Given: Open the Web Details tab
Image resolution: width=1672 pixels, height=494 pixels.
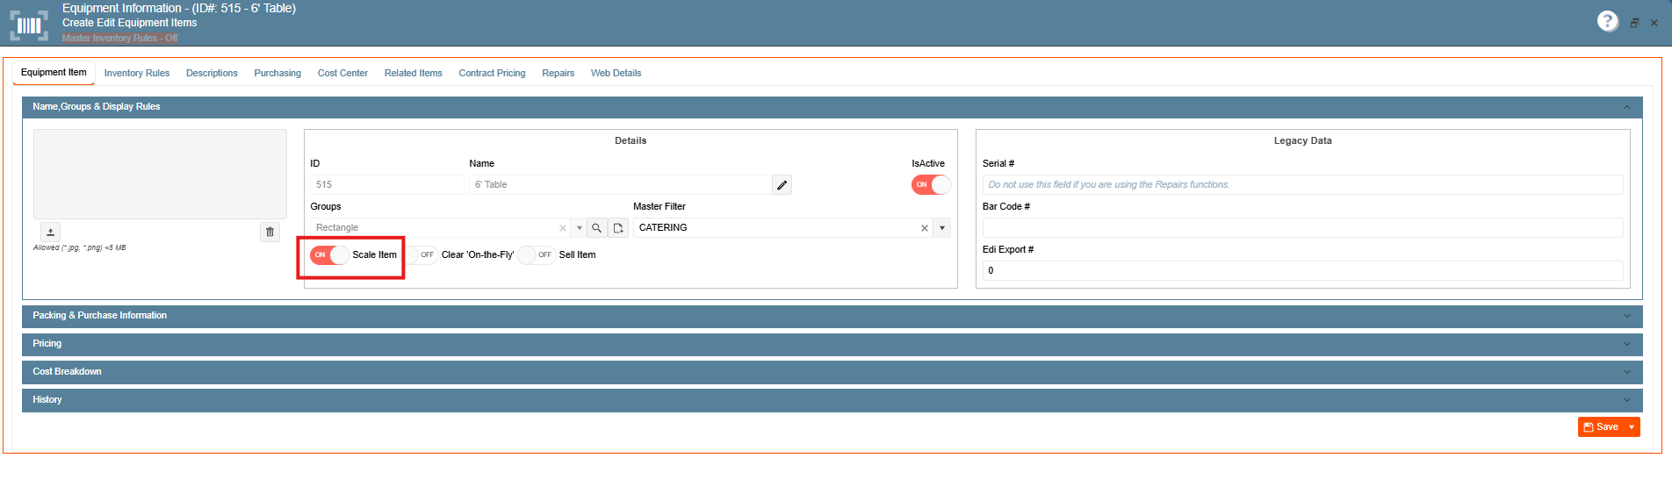Looking at the screenshot, I should click(x=616, y=73).
